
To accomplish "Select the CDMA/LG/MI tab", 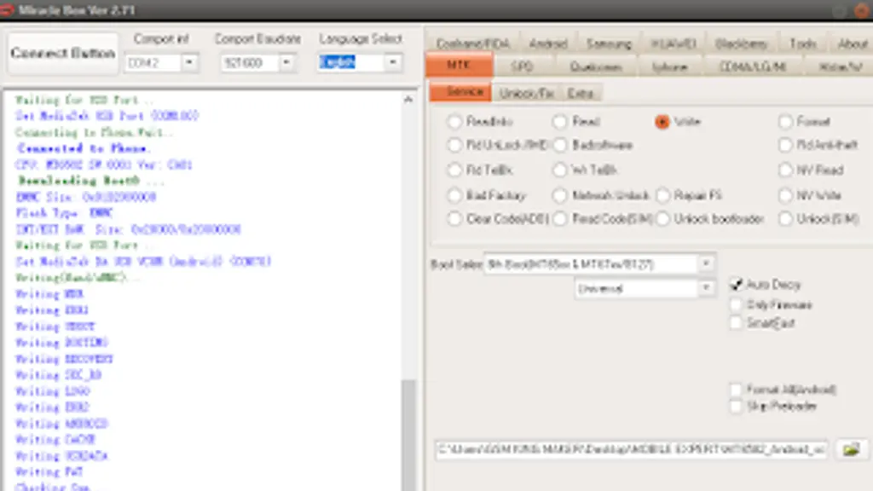I will (x=752, y=66).
